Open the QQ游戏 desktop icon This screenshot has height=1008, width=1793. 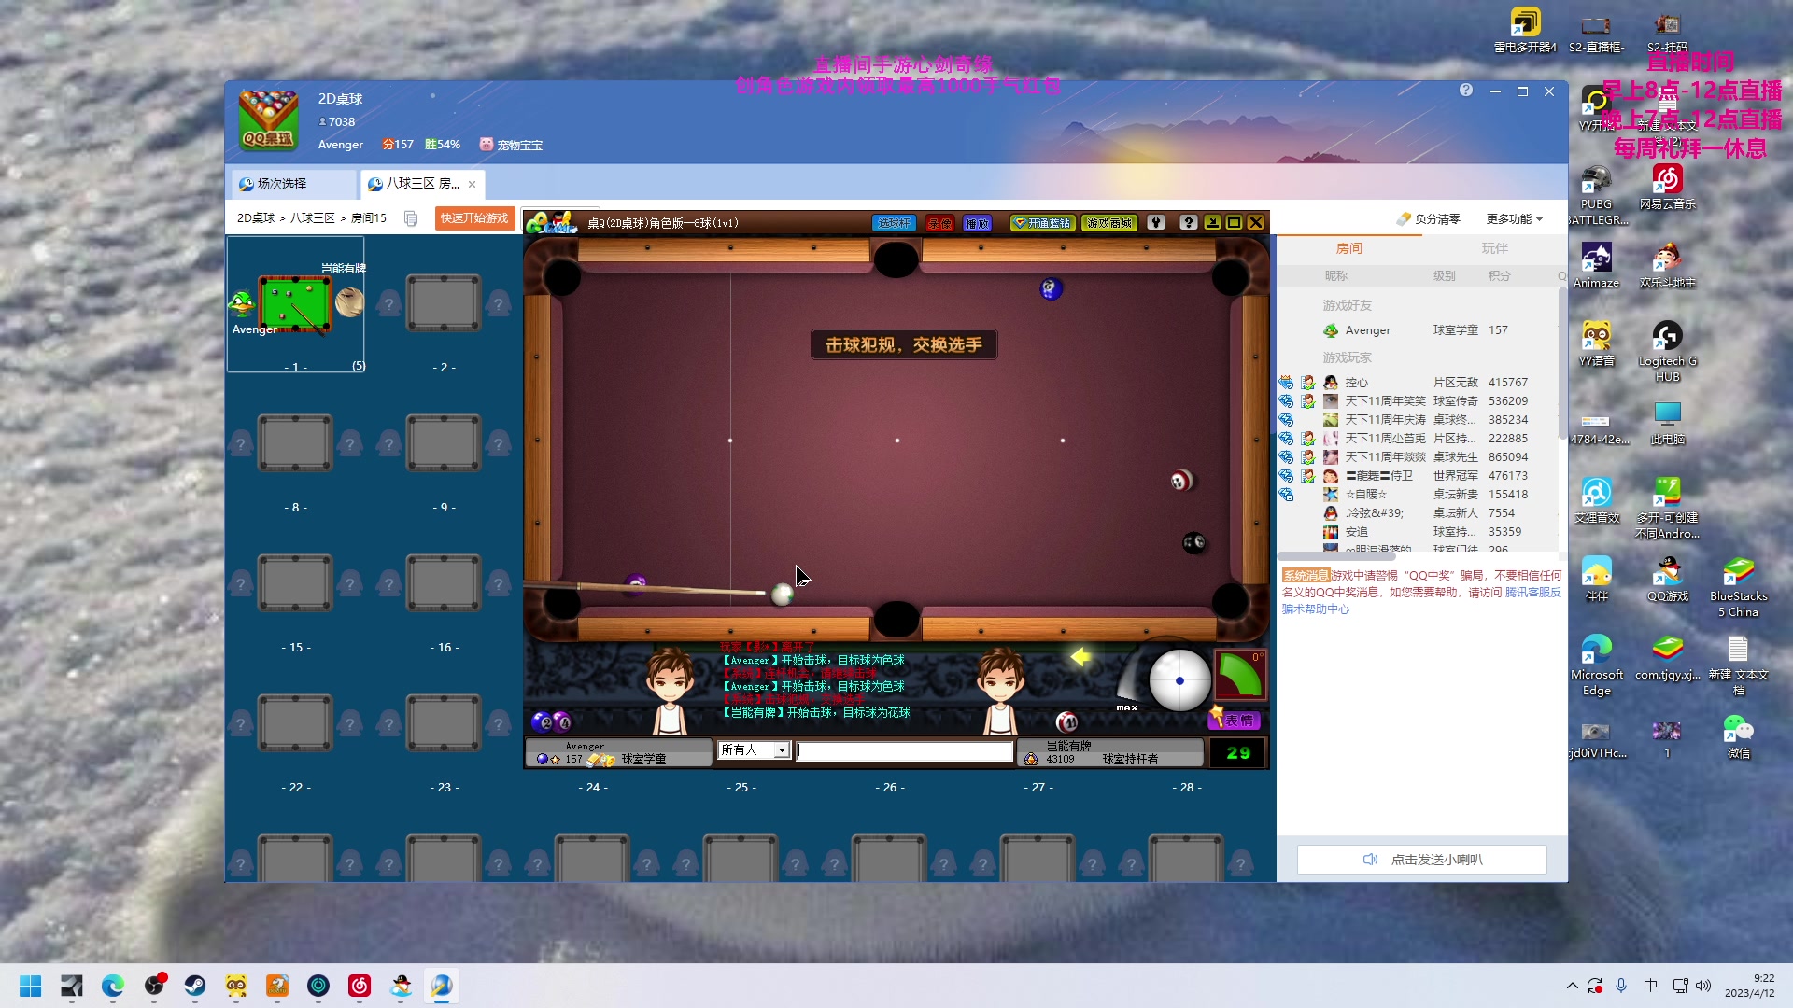[x=1668, y=579]
